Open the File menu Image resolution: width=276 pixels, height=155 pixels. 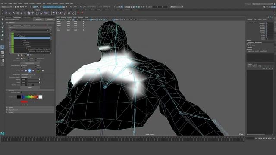[x=2, y=3]
